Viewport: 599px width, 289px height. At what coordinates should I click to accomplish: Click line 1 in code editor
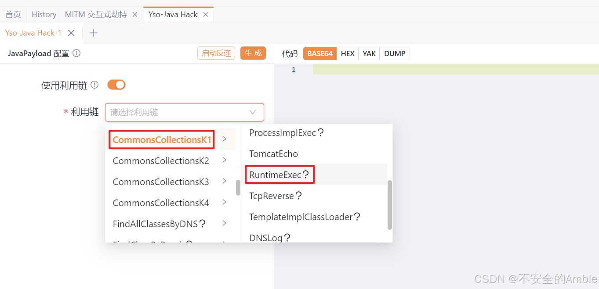[x=456, y=69]
